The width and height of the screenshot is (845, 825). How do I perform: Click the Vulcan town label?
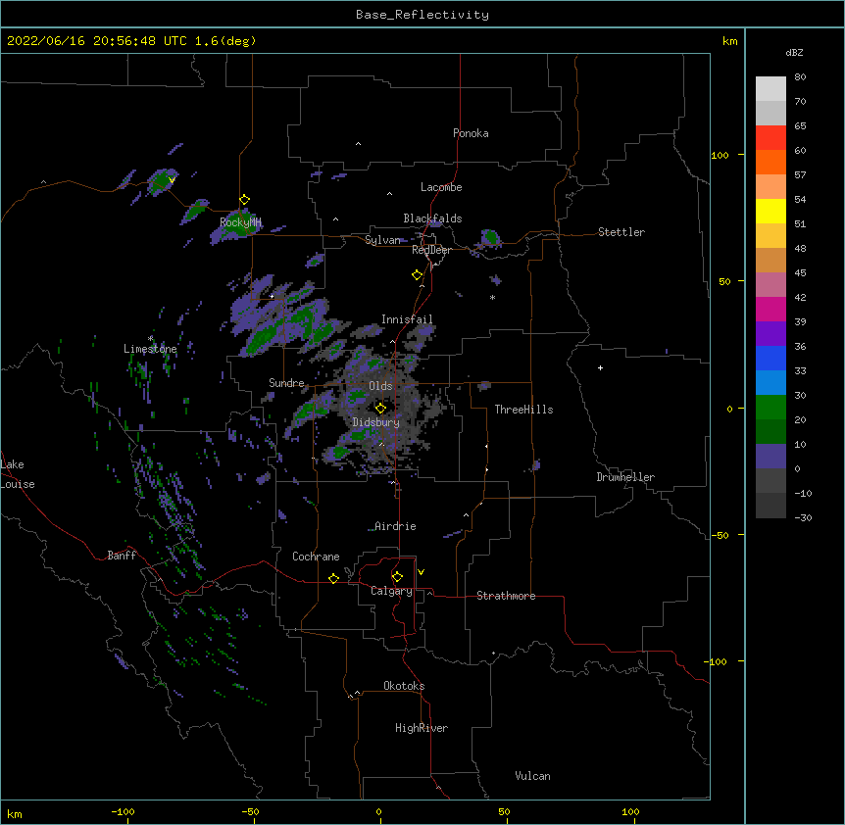[532, 776]
